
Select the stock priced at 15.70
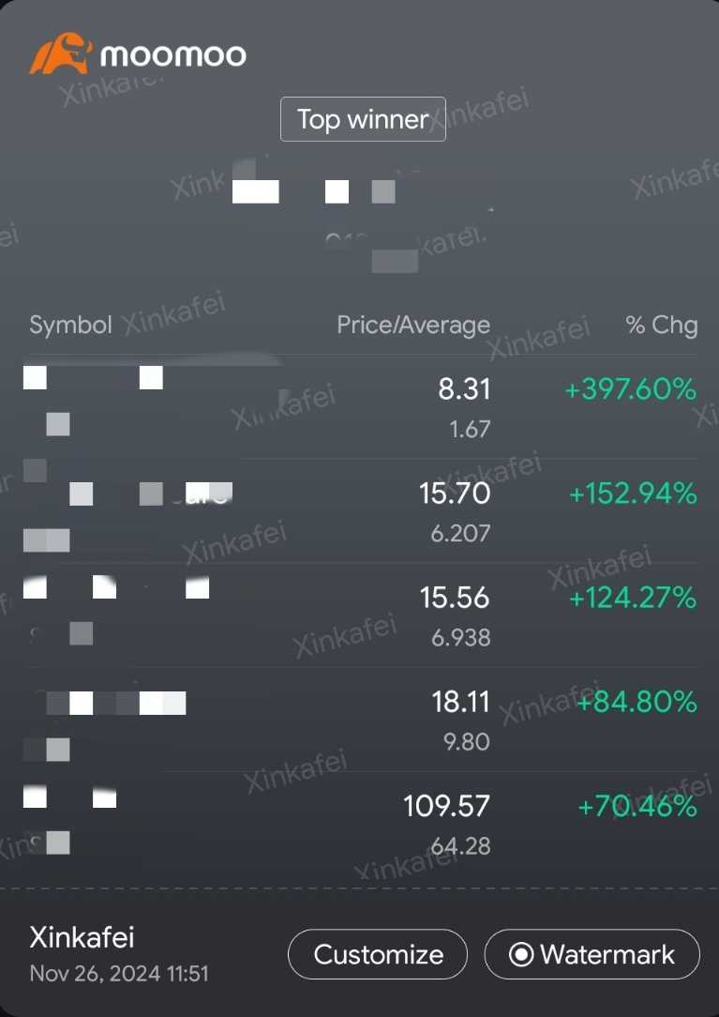(360, 510)
